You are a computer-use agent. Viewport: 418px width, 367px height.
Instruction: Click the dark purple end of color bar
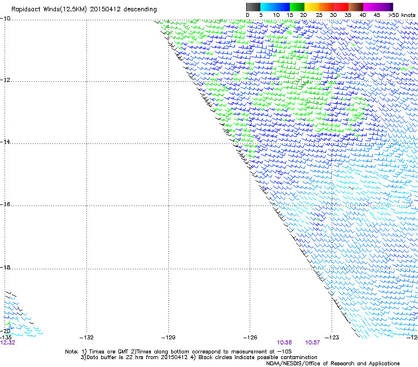click(x=390, y=7)
